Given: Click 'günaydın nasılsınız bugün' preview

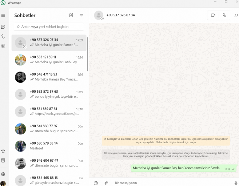Looking at the screenshot, I should point(56,183).
